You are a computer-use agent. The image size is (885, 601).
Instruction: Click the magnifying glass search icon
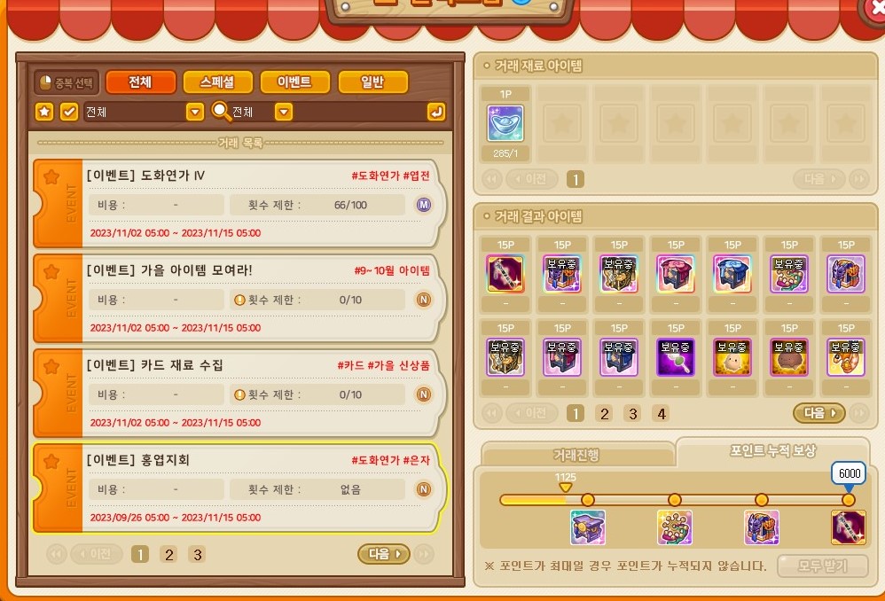221,111
